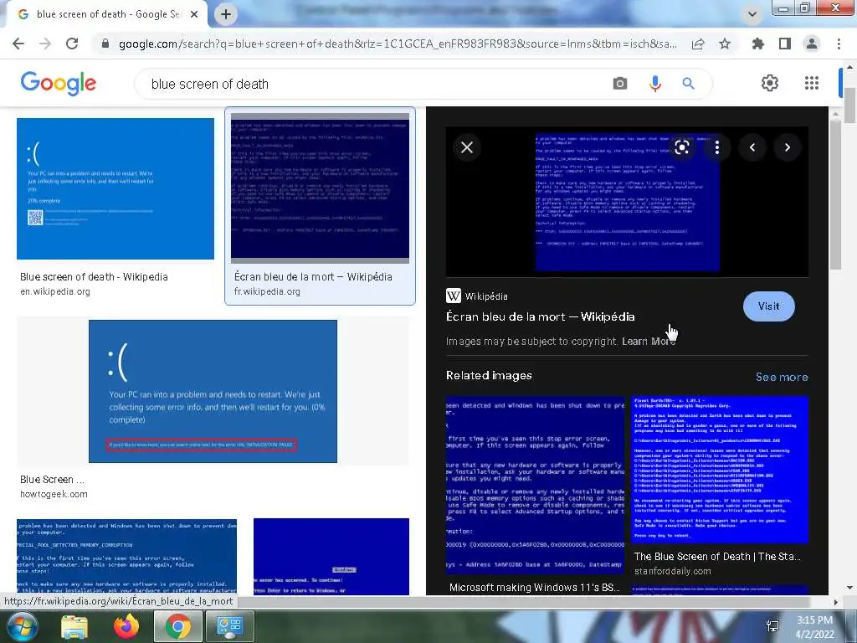Click howtogeek.com source text

pyautogui.click(x=54, y=494)
